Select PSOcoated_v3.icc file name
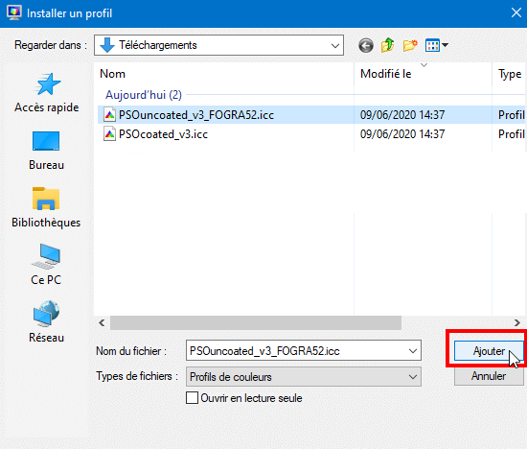This screenshot has width=527, height=449. pos(163,134)
